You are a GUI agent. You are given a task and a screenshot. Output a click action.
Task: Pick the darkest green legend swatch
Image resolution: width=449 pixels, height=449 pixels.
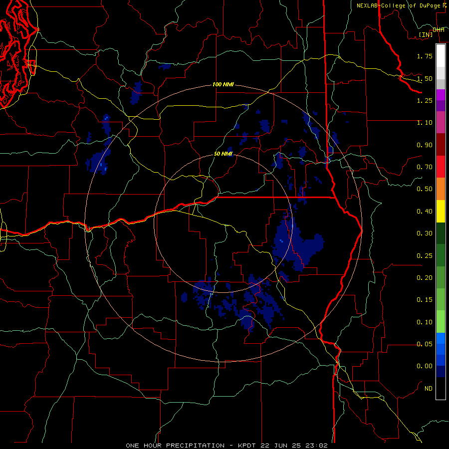[441, 233]
